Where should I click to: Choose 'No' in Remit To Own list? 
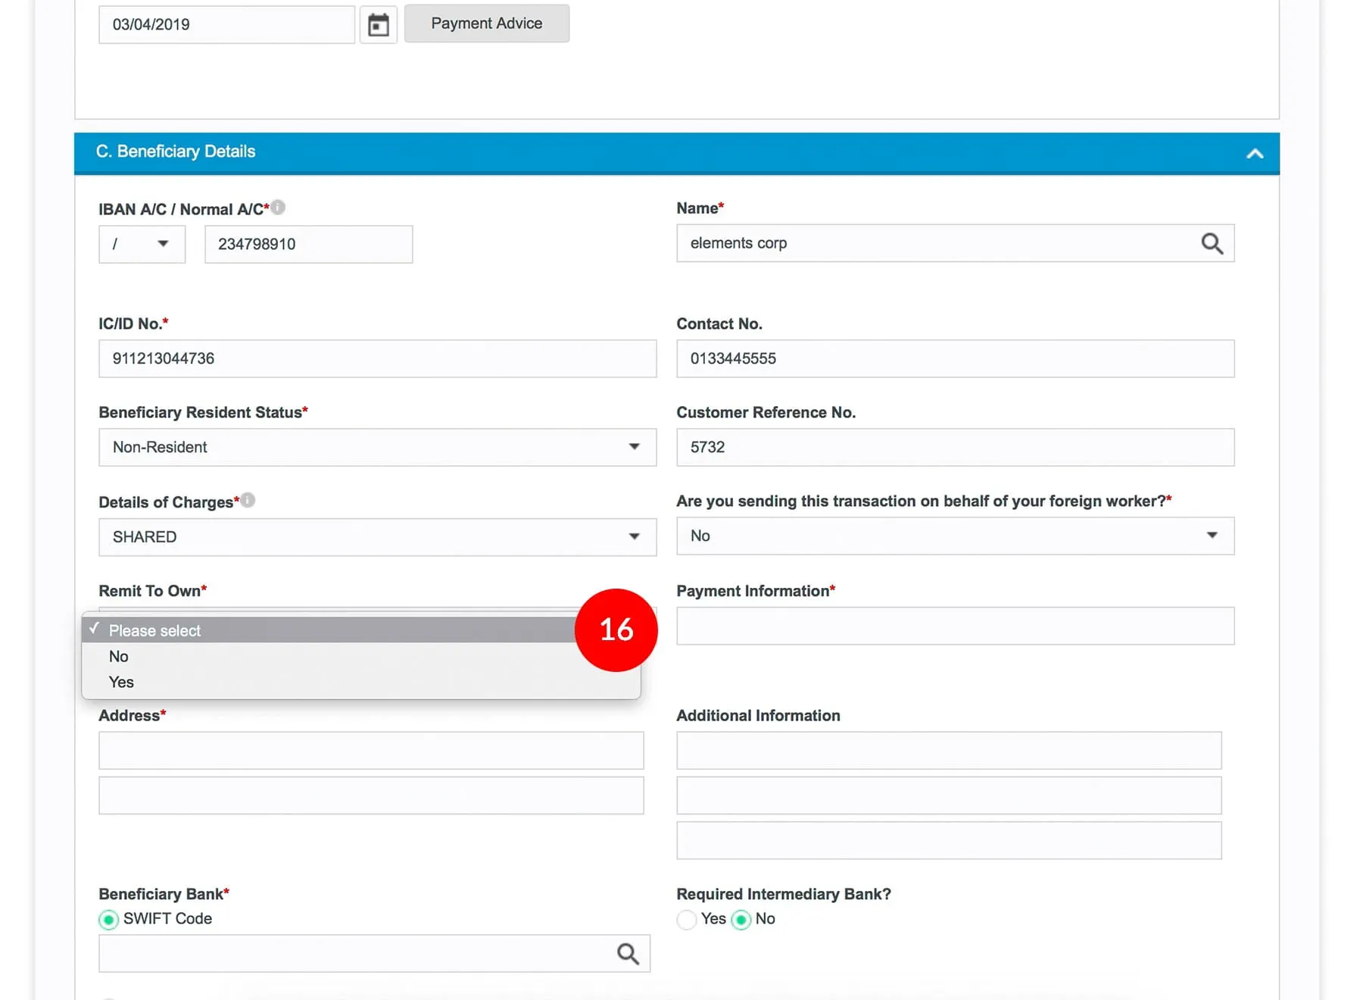point(119,656)
